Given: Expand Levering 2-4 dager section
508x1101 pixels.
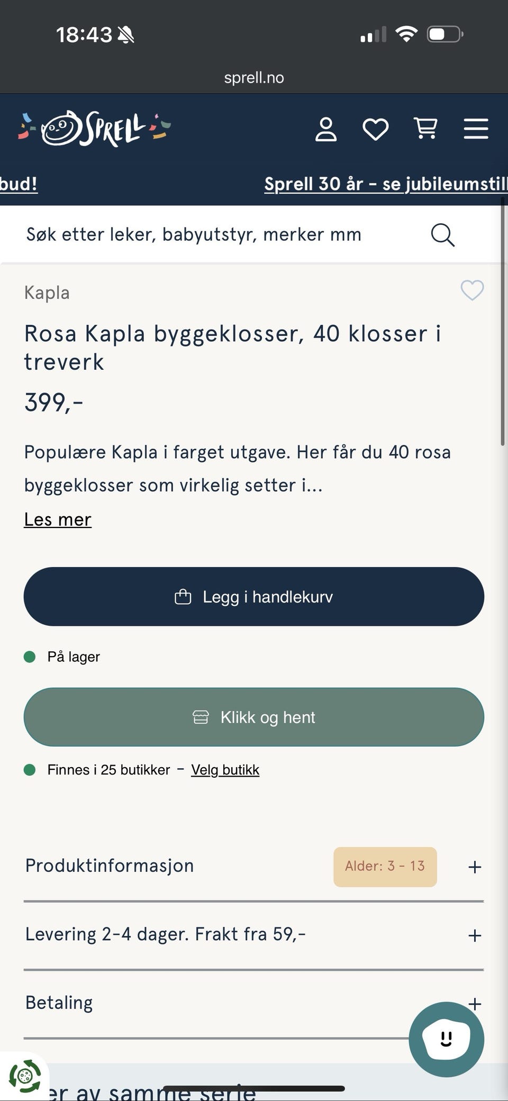Looking at the screenshot, I should point(474,935).
